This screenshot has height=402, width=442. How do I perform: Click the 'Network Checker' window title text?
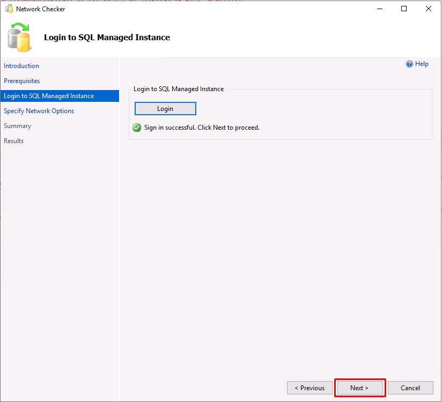(x=41, y=9)
